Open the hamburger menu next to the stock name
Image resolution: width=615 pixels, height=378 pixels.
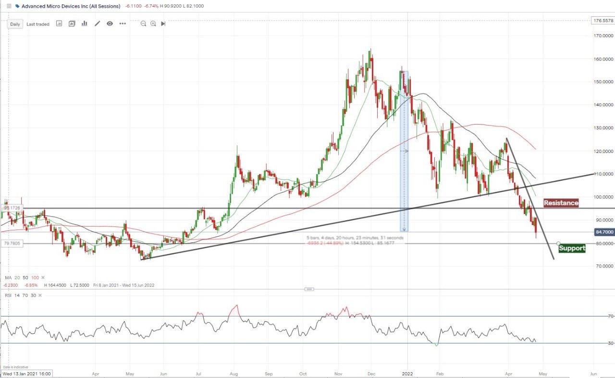(9, 6)
